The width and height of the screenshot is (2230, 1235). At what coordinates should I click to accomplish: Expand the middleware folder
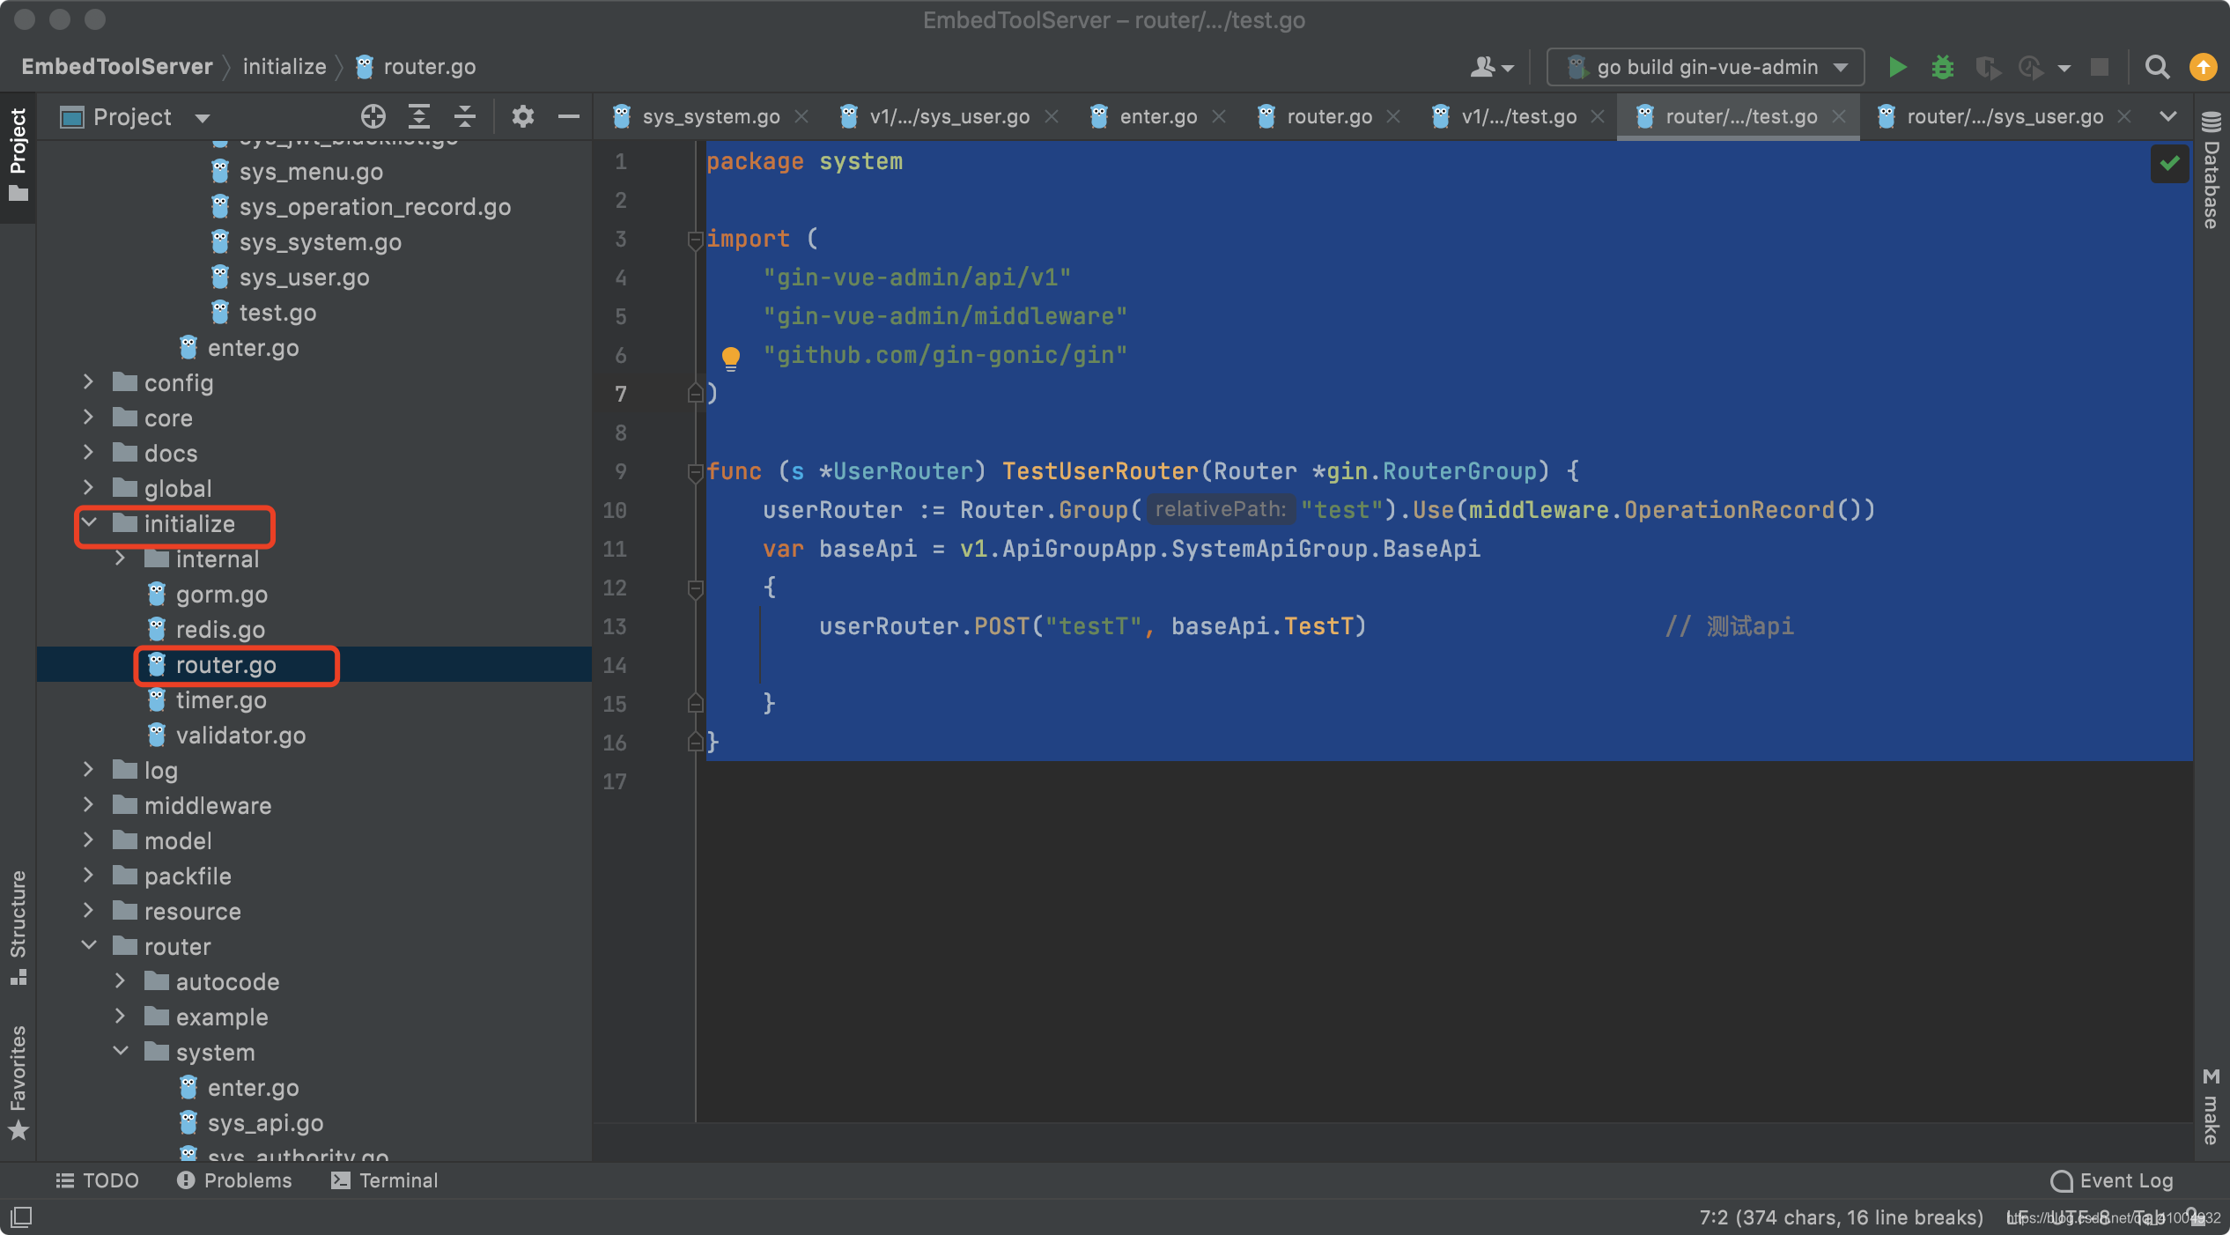click(88, 805)
